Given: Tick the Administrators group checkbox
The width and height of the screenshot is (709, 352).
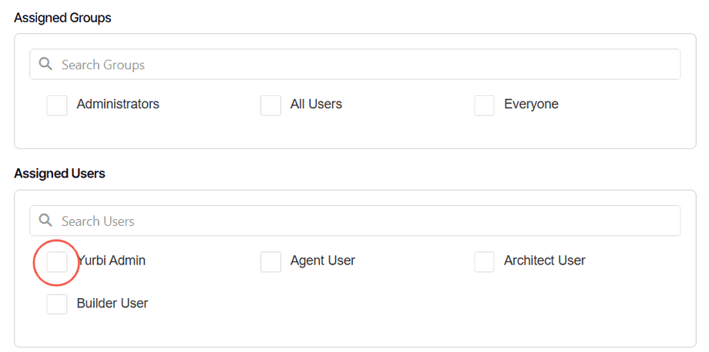Looking at the screenshot, I should (57, 105).
